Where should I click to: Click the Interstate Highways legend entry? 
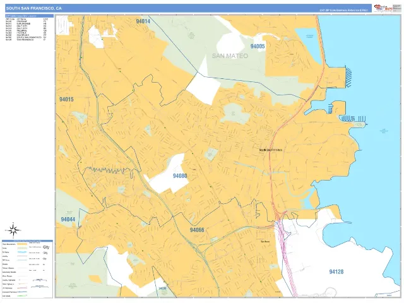tap(15, 292)
